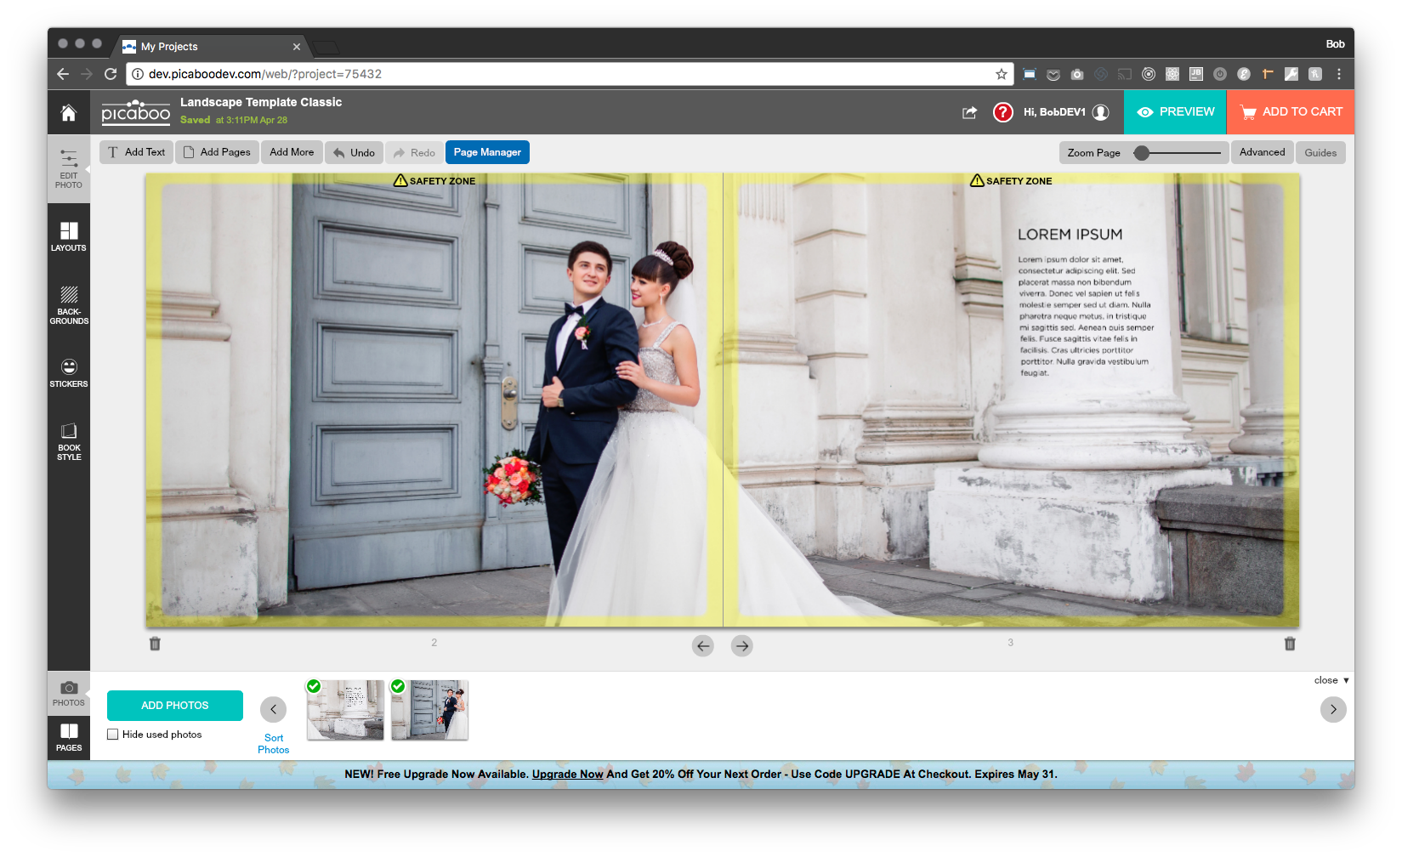Collapse photo tray with close arrow
Screen dimensions: 1402x857
pos(1331,680)
